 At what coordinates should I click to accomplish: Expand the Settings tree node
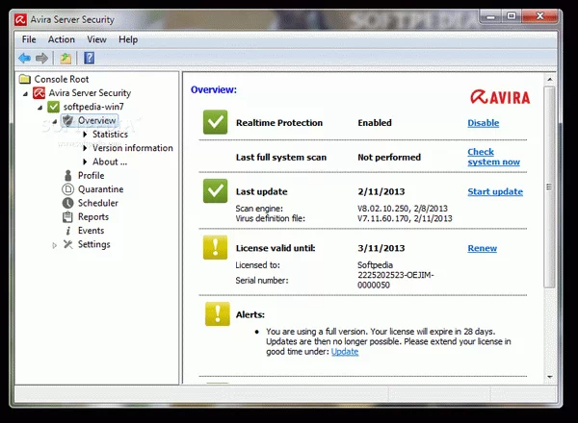pyautogui.click(x=55, y=245)
